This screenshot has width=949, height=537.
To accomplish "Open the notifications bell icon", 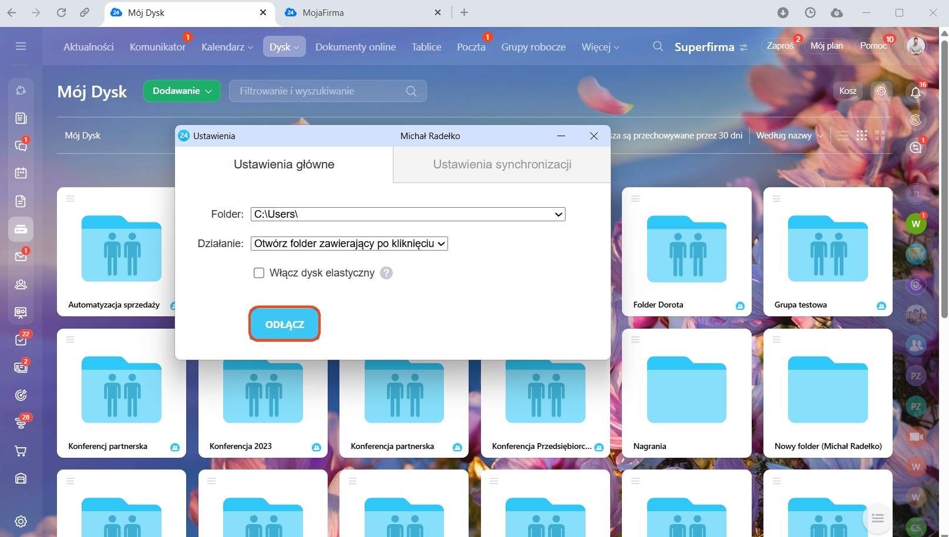I will click(x=916, y=92).
